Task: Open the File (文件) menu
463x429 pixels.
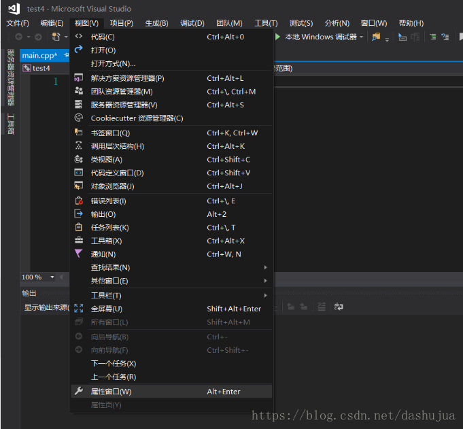Action: coord(18,23)
